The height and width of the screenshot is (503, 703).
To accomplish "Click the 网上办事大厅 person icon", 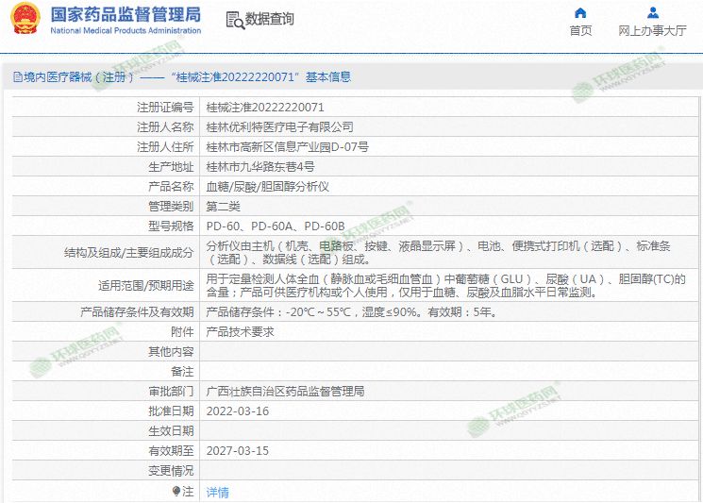I will click(x=652, y=13).
